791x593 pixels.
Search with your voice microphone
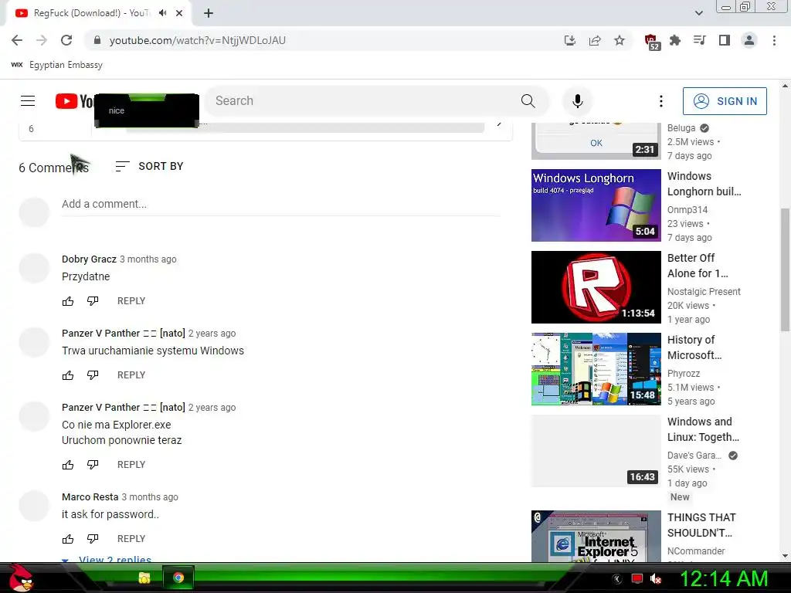click(x=578, y=101)
